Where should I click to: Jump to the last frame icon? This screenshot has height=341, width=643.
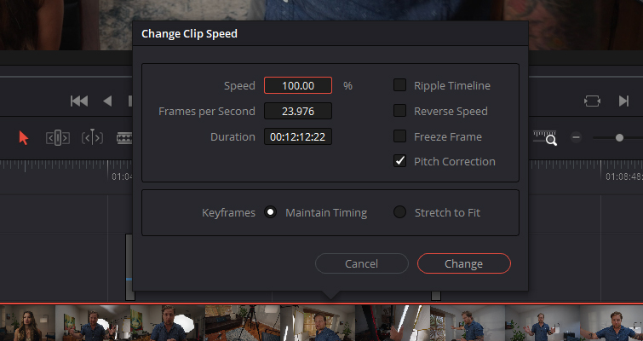624,101
